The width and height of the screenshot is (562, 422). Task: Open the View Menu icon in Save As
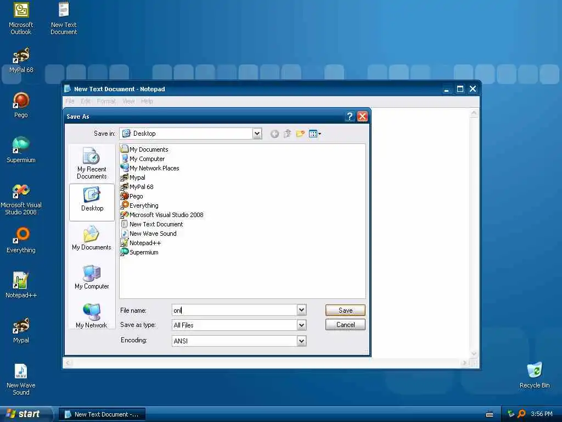pyautogui.click(x=314, y=134)
